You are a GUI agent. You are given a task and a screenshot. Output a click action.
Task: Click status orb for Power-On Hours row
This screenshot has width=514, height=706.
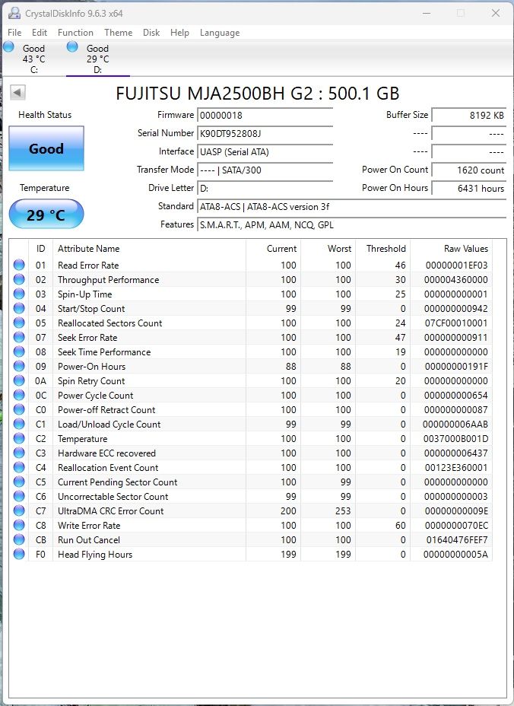[x=19, y=366]
